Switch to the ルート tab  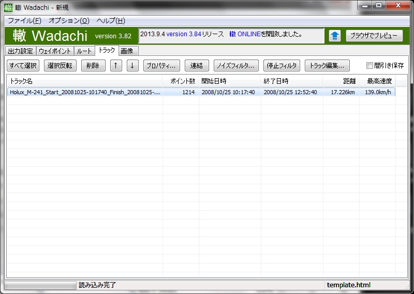tap(84, 51)
